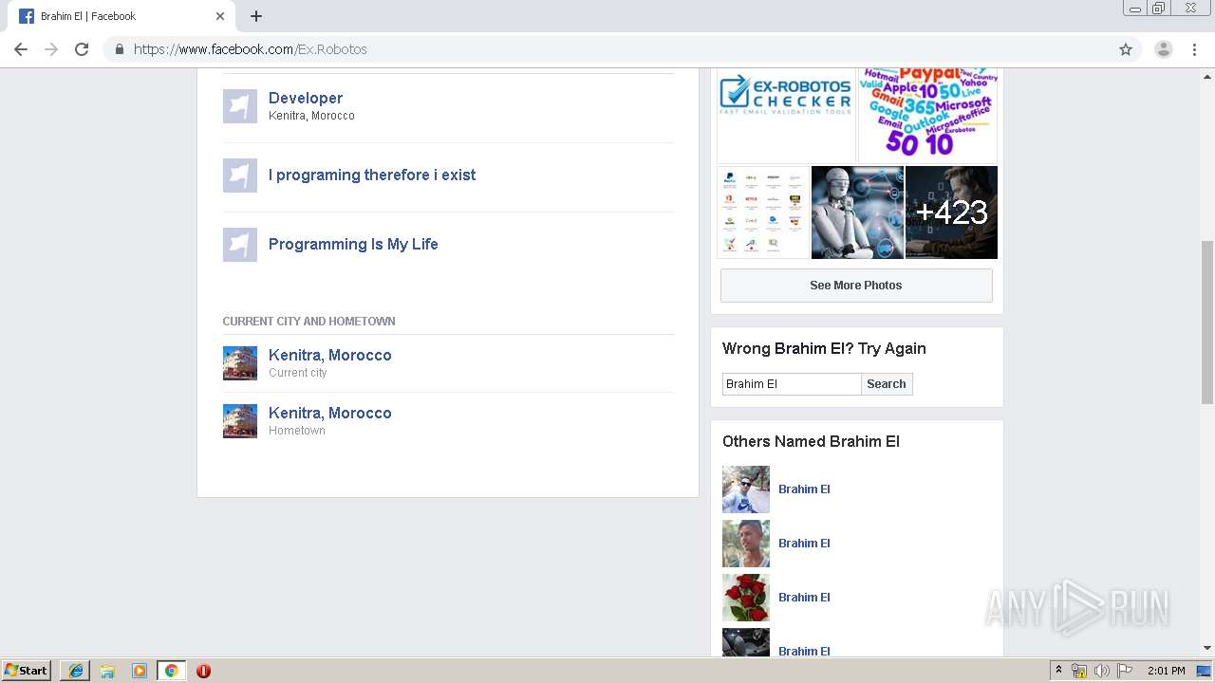The width and height of the screenshot is (1215, 683).
Task: Open the red roses profile picture
Action: point(746,598)
